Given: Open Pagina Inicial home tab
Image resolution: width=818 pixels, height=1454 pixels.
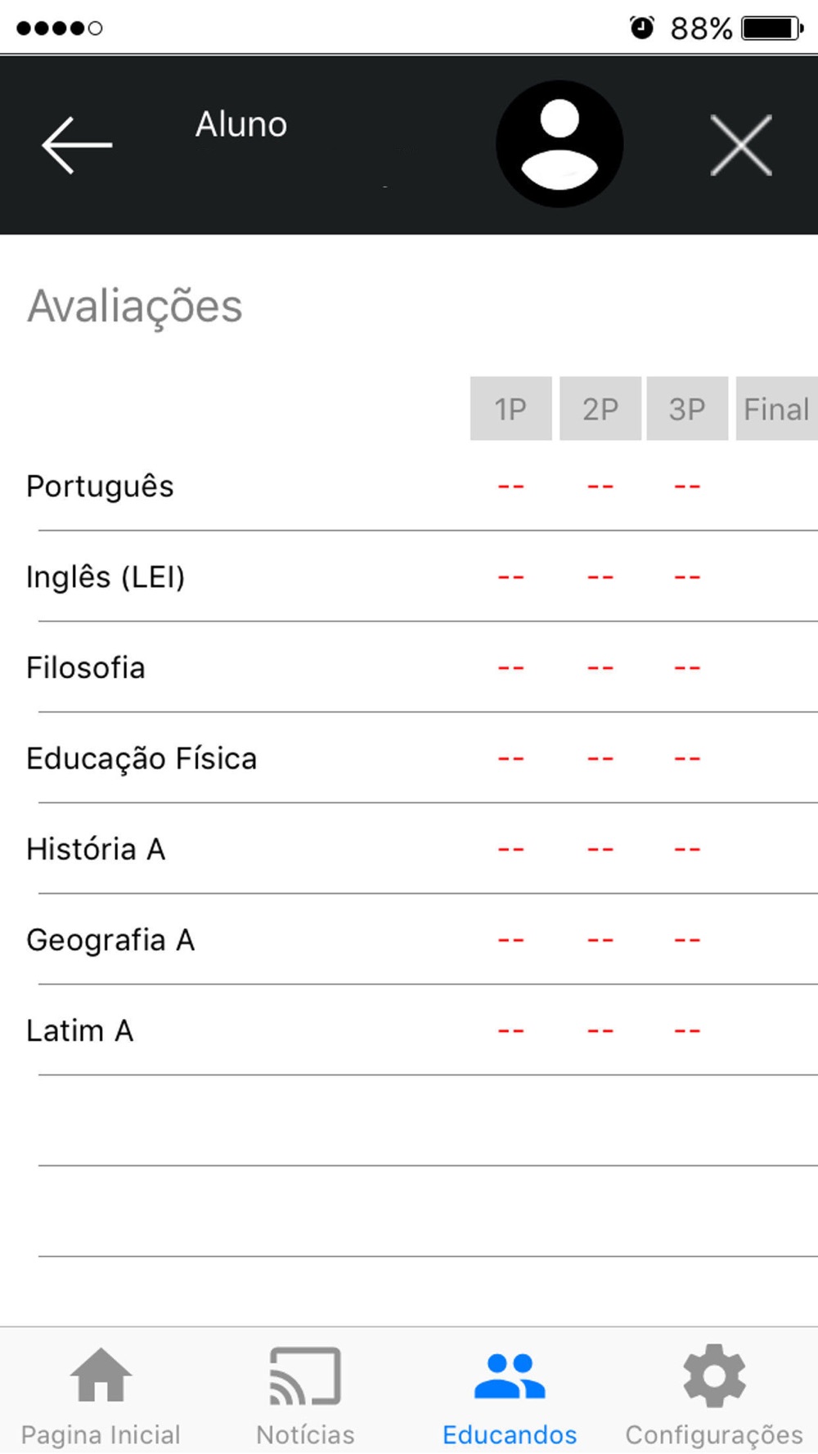Looking at the screenshot, I should [101, 1395].
